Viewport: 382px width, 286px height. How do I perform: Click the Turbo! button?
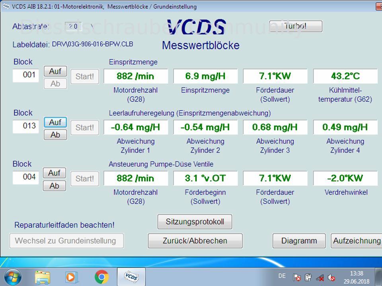click(x=296, y=26)
